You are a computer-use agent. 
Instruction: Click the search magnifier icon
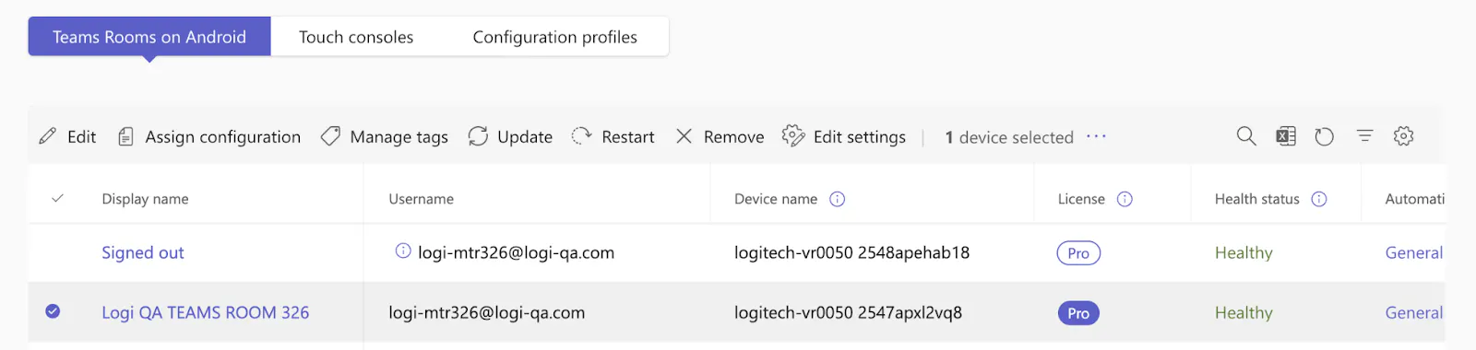click(x=1246, y=136)
